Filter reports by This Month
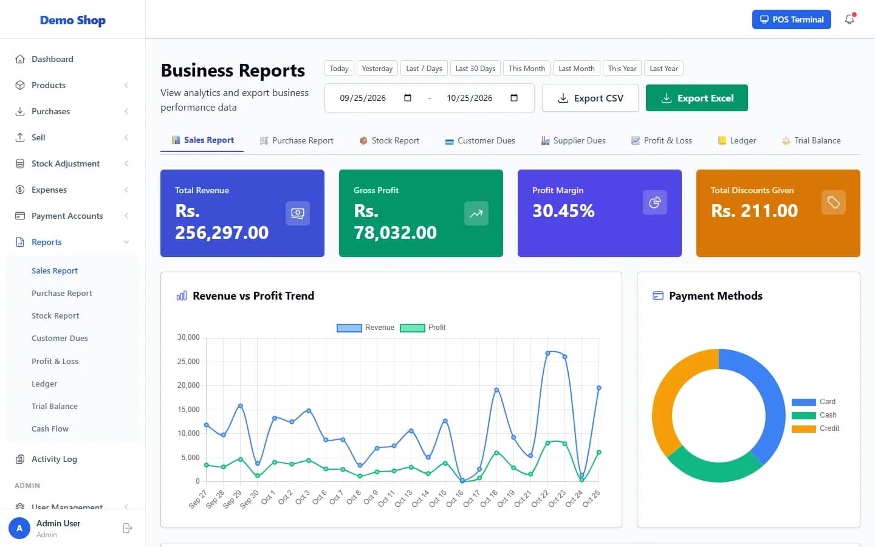 coord(527,69)
